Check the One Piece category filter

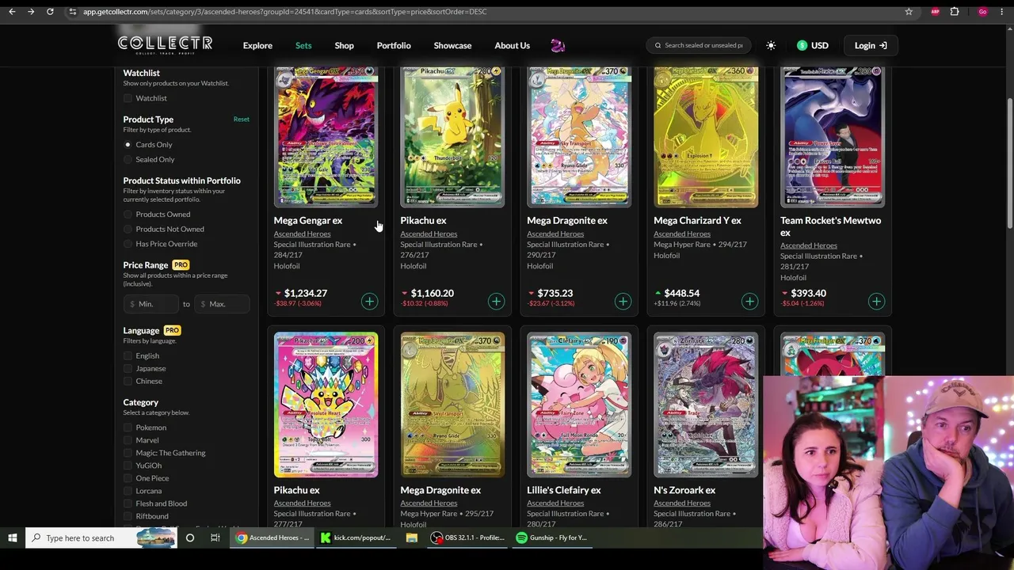click(128, 478)
